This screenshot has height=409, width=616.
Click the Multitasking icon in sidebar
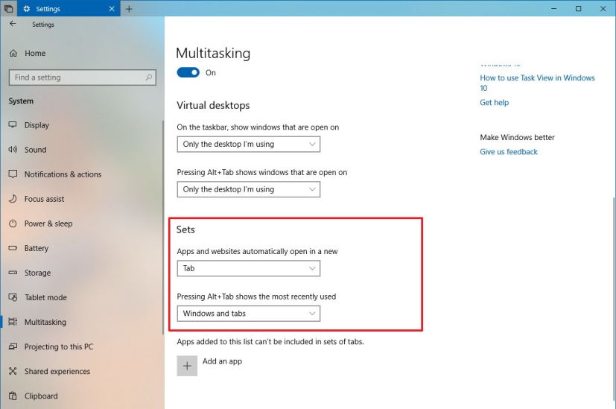click(13, 322)
